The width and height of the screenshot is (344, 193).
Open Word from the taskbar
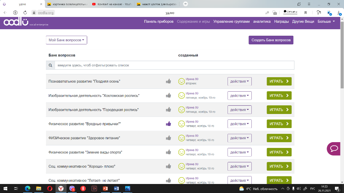tap(116, 188)
